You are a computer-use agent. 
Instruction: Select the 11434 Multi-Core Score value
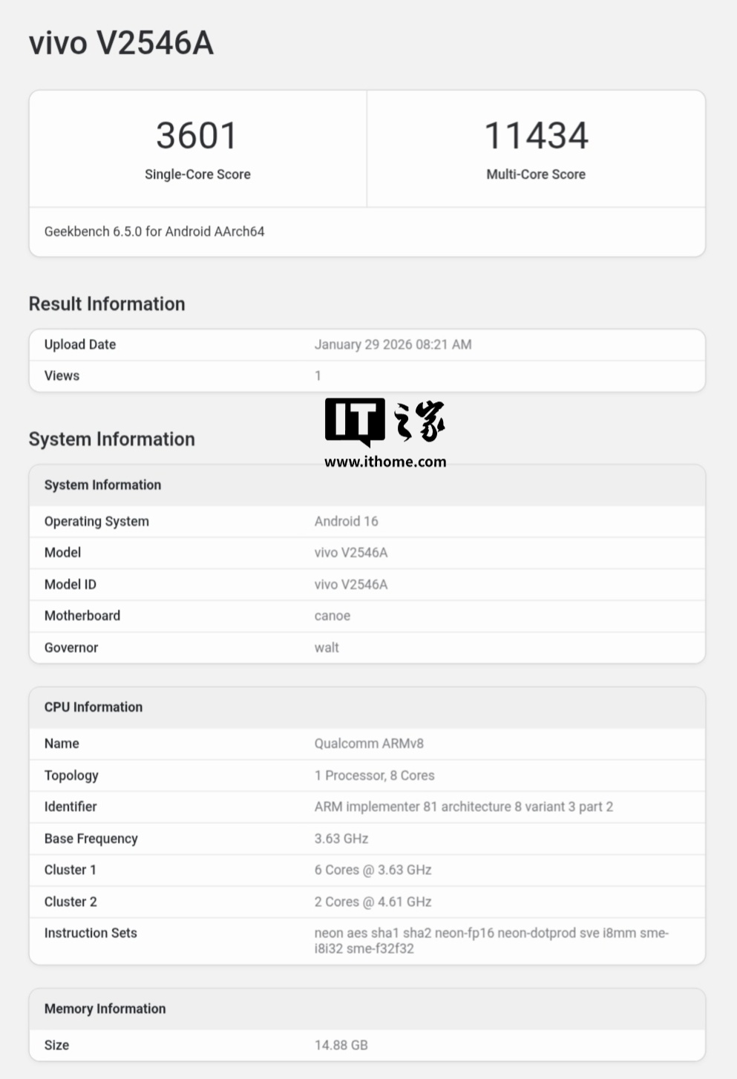coord(536,136)
